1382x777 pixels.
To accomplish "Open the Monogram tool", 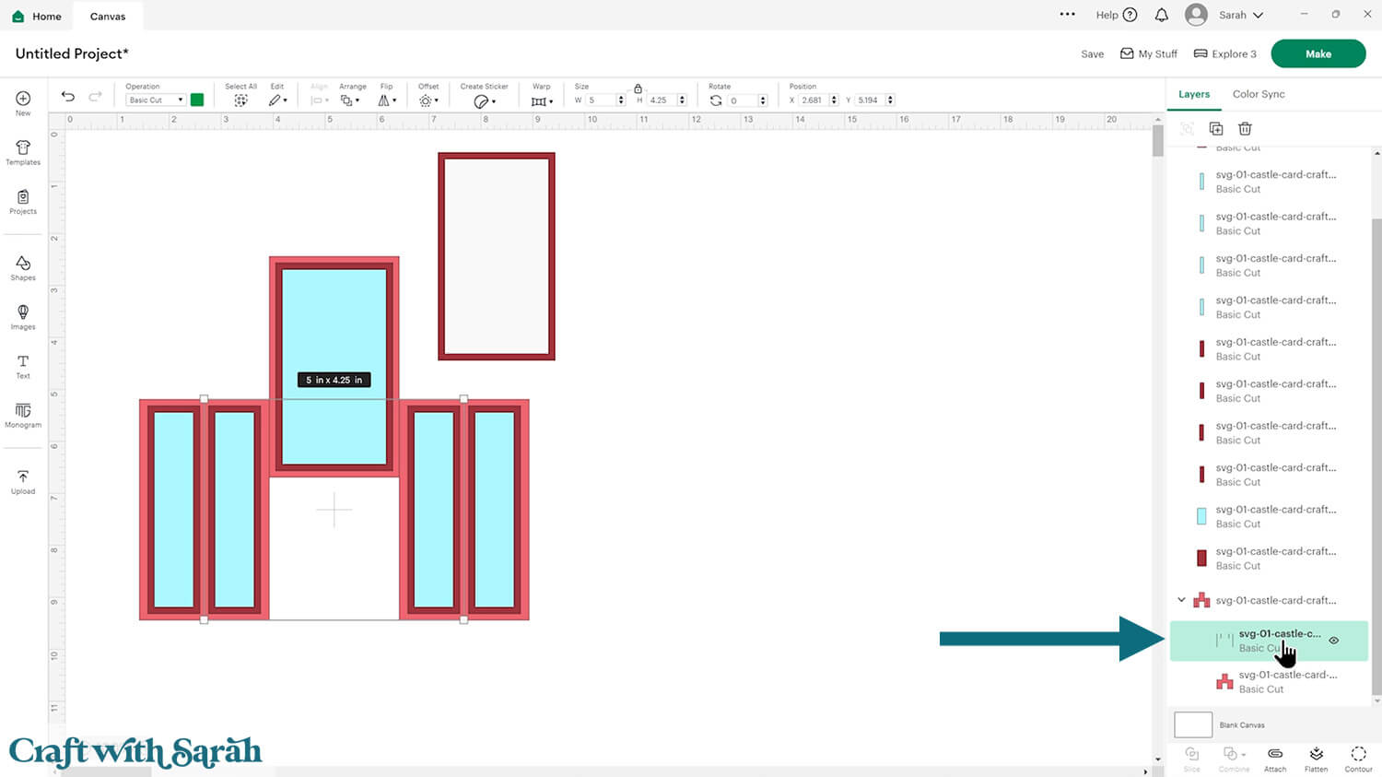I will (x=23, y=415).
